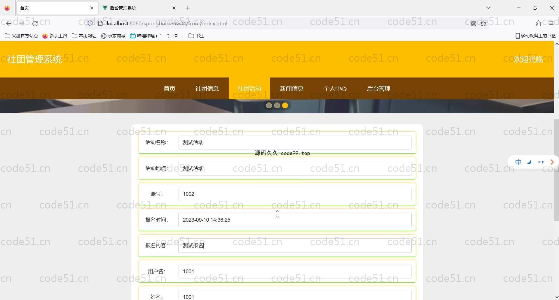Screen dimensions: 559x300
Task: Open the 社团信息 navigation menu item
Action: pos(207,89)
